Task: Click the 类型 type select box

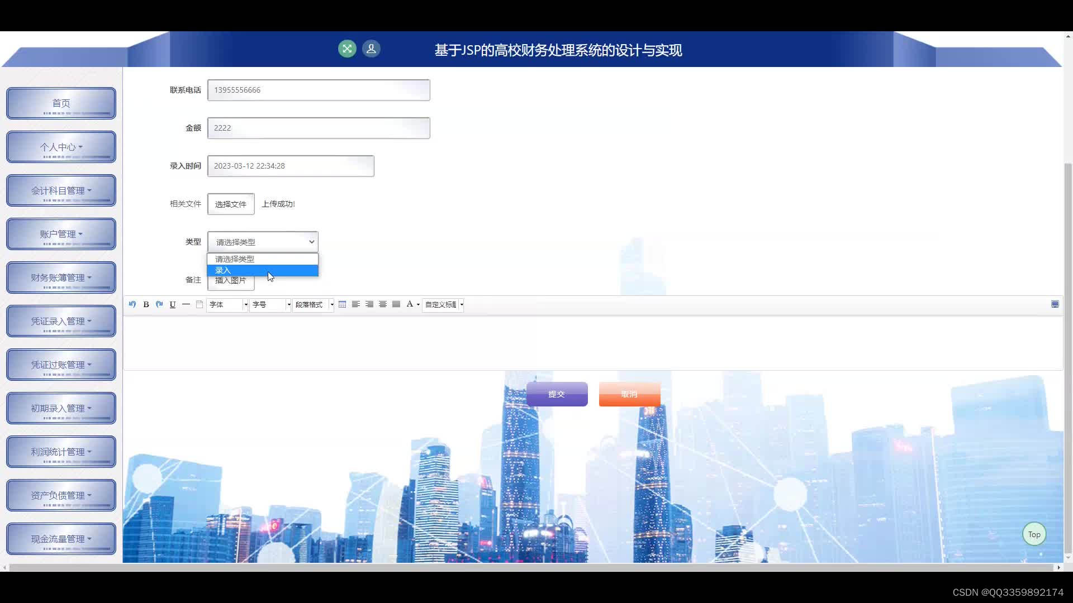Action: [x=263, y=242]
